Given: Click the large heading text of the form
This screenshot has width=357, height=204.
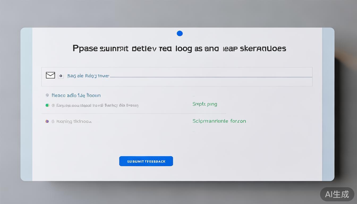Looking at the screenshot, I should pos(179,49).
